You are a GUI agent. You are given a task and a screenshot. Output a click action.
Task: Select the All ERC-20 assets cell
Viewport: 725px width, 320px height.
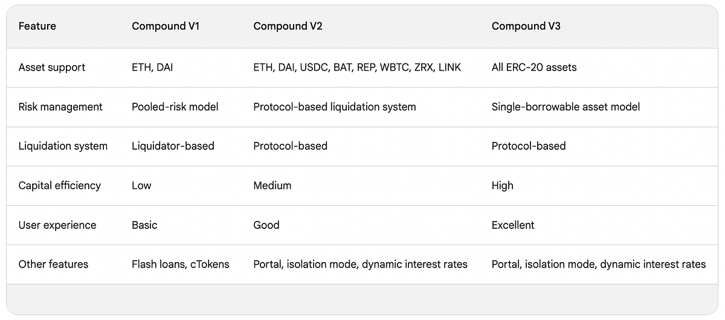pyautogui.click(x=534, y=68)
